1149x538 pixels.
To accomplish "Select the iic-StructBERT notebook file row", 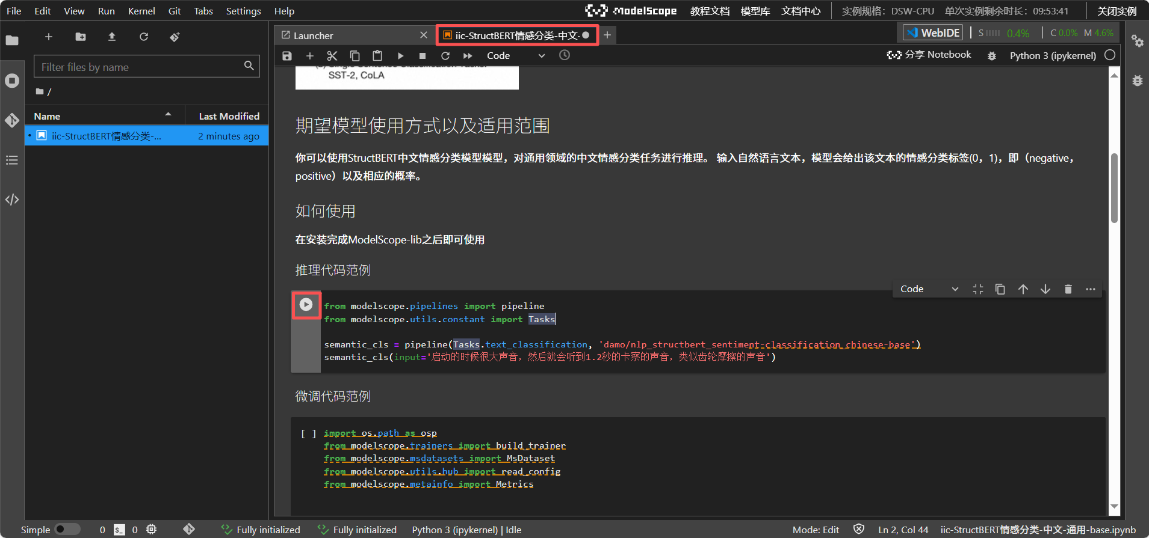I will pos(147,136).
